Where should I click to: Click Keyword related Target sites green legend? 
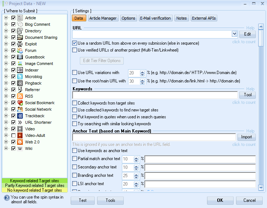(34, 180)
